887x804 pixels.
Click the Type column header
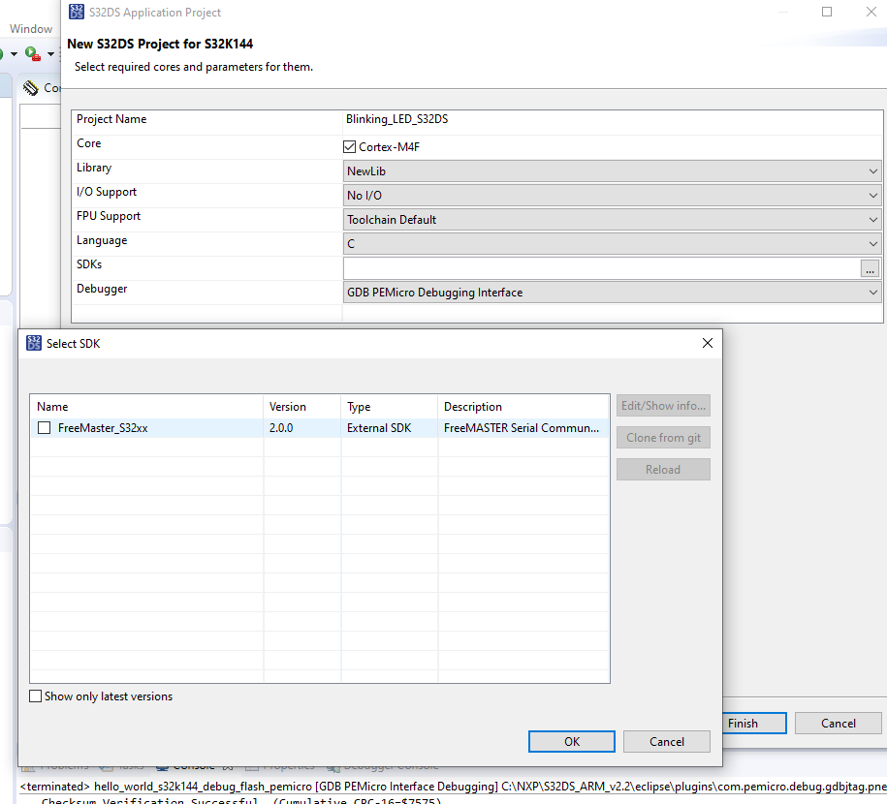389,407
